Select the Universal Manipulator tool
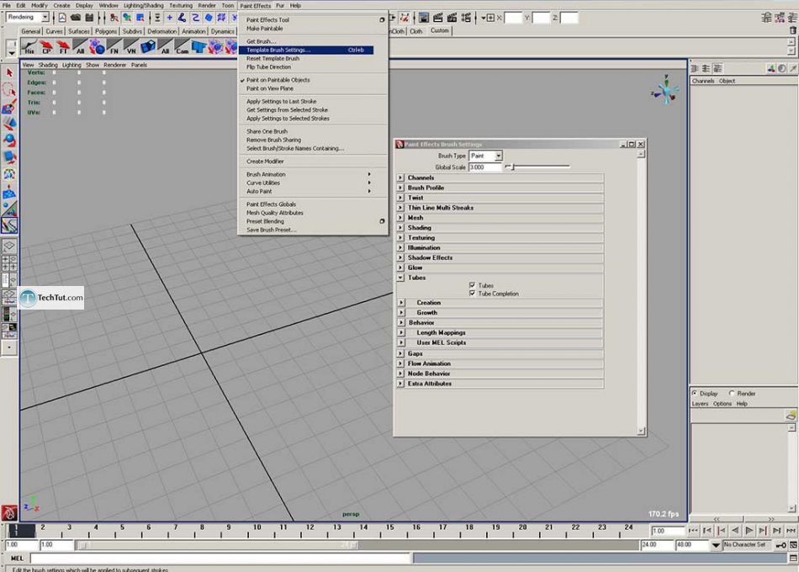 coord(9,174)
